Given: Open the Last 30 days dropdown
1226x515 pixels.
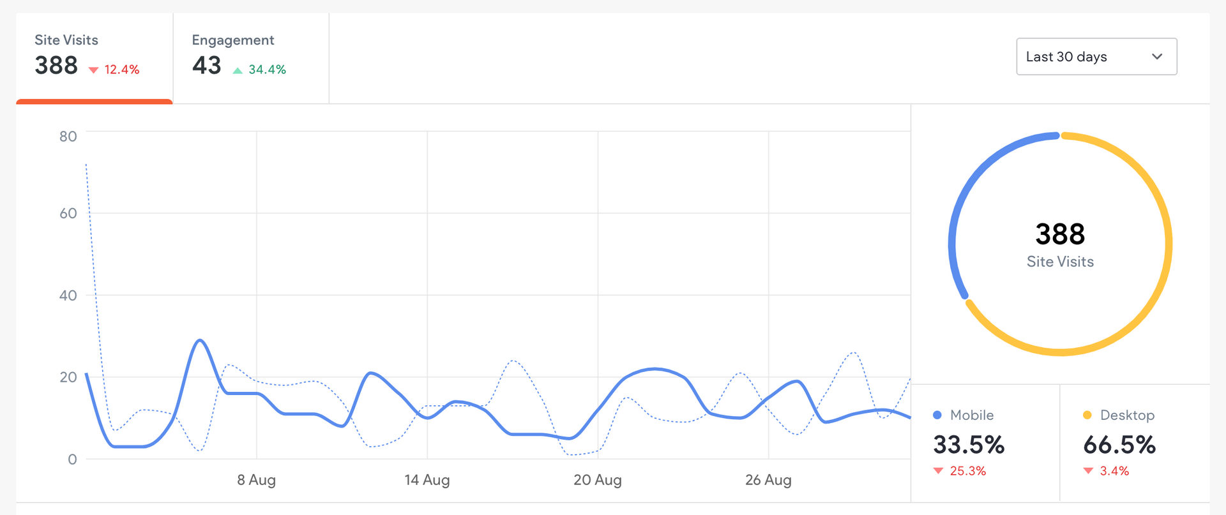Looking at the screenshot, I should tap(1096, 57).
